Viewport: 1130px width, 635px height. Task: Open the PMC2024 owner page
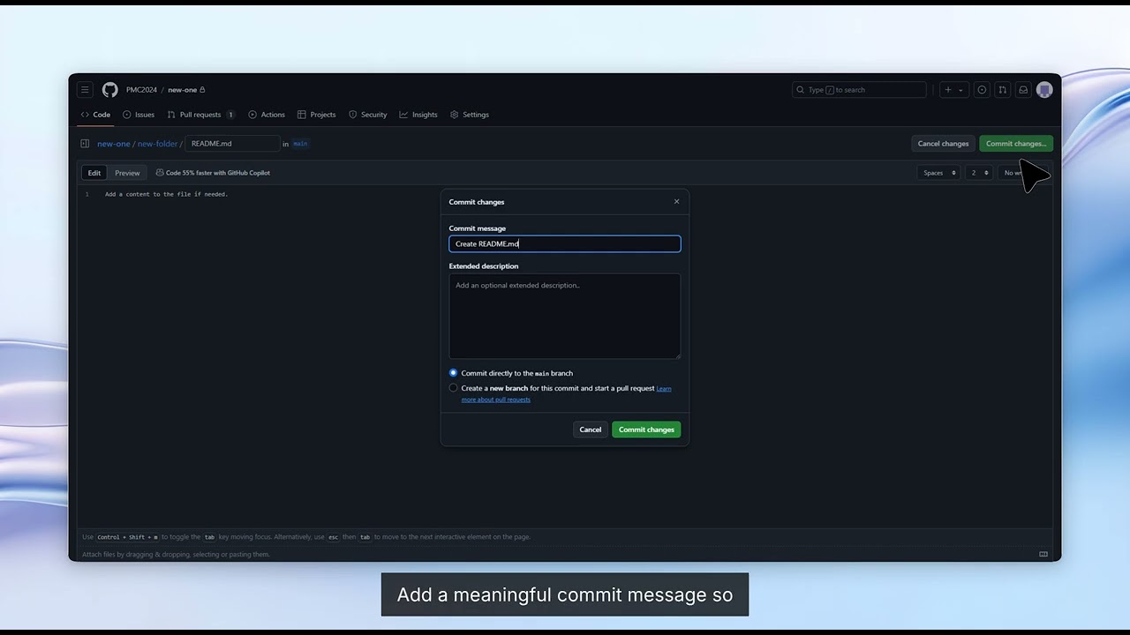coord(141,90)
